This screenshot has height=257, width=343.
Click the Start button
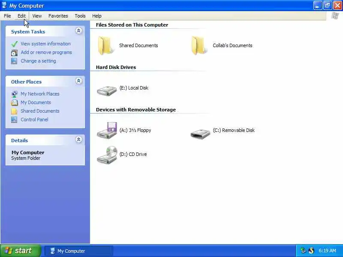pos(21,251)
